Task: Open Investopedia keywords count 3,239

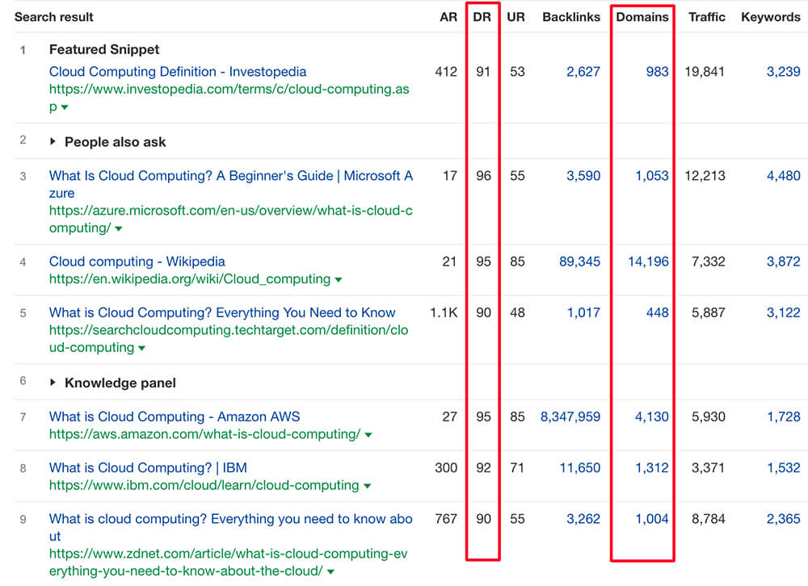Action: point(783,72)
